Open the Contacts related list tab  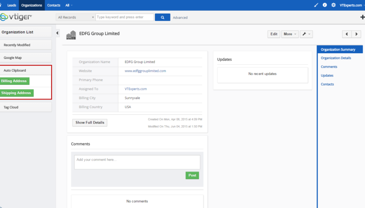click(327, 84)
